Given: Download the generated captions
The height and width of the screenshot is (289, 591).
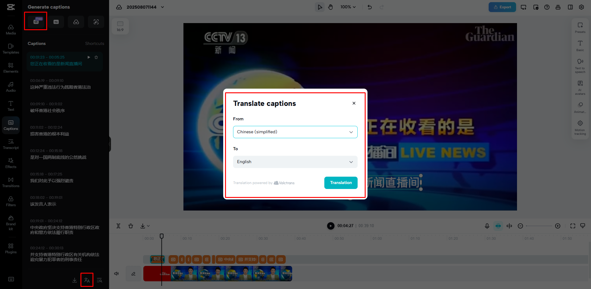Looking at the screenshot, I should click(74, 280).
